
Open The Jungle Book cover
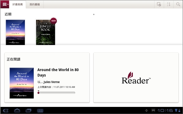pyautogui.click(x=46, y=32)
